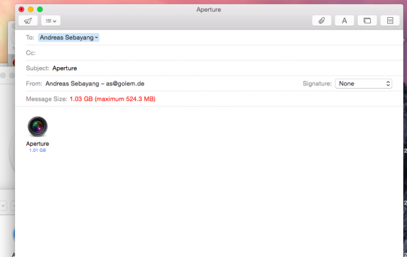Minimize the compose window with yellow button
Viewport: 407px width, 257px height.
point(31,9)
